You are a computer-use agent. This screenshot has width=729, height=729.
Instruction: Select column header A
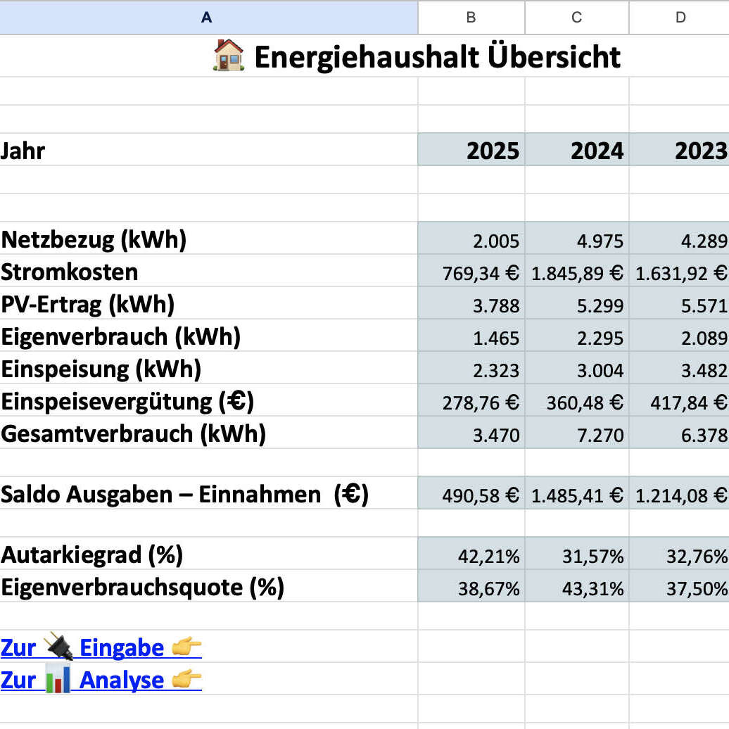(x=206, y=18)
